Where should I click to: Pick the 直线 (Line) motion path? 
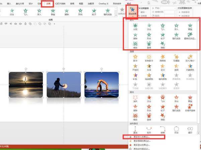click(x=135, y=129)
